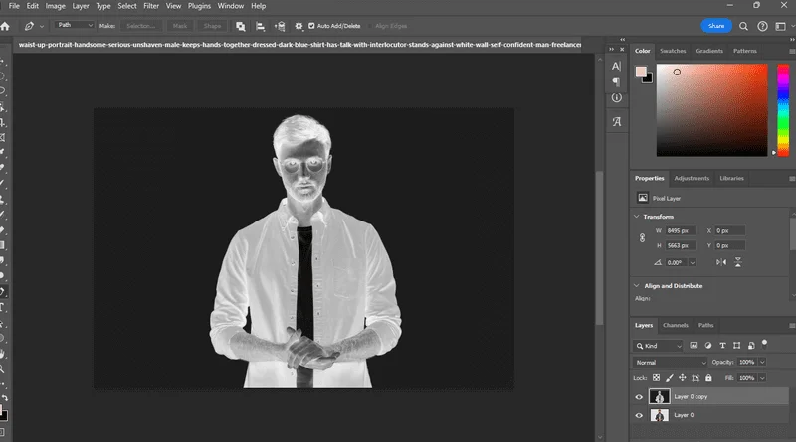Open the Layer menu
Image resolution: width=796 pixels, height=442 pixels.
(81, 6)
